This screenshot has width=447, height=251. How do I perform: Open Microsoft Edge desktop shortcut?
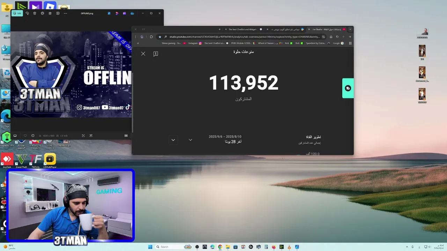click(x=6, y=118)
